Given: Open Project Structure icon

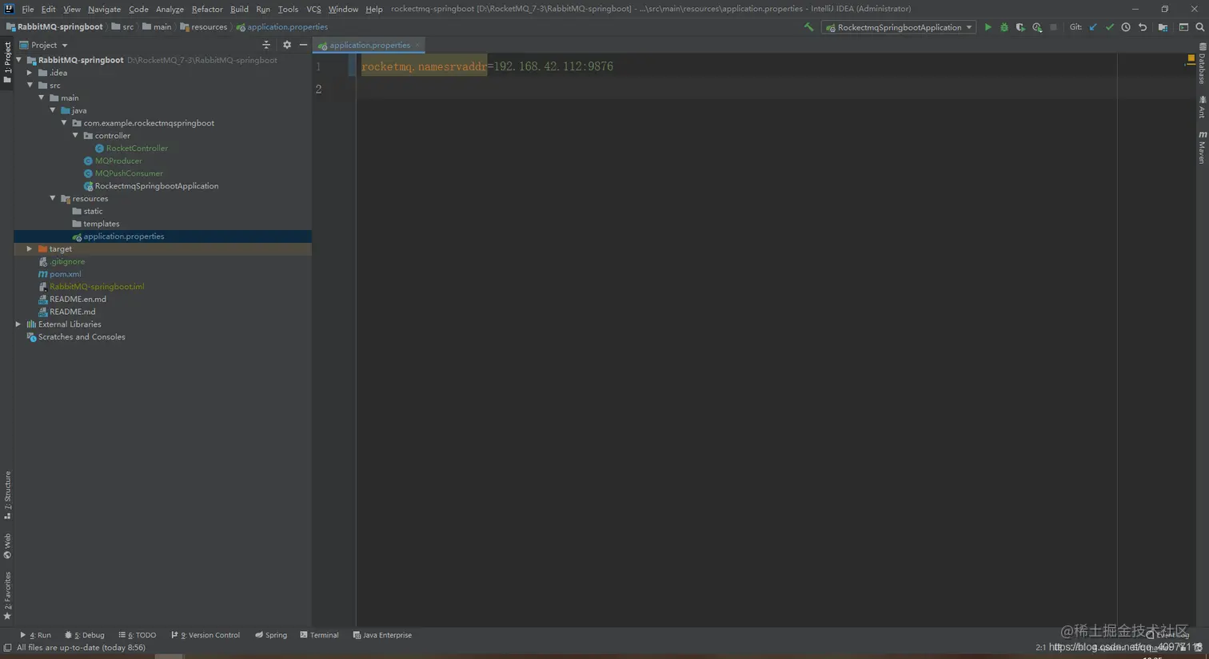Looking at the screenshot, I should pos(1163,27).
